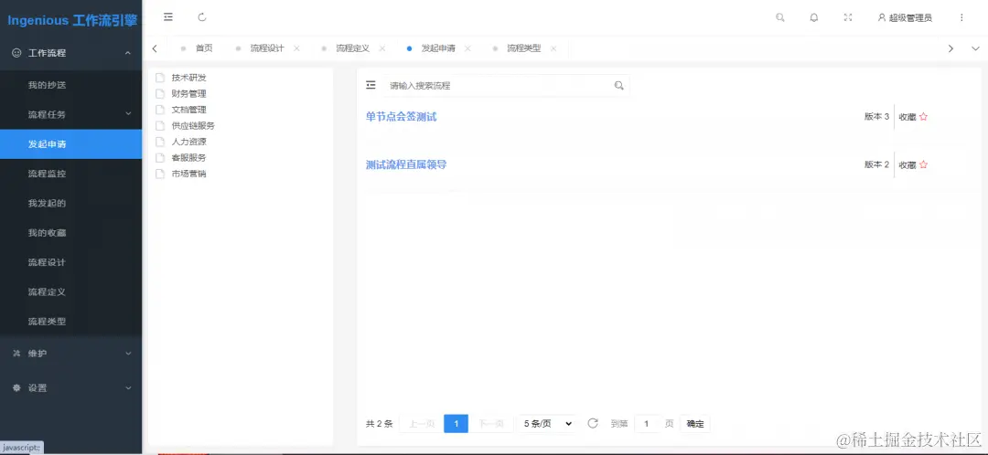Open the vertical more-options menu
The width and height of the screenshot is (988, 455).
[961, 17]
